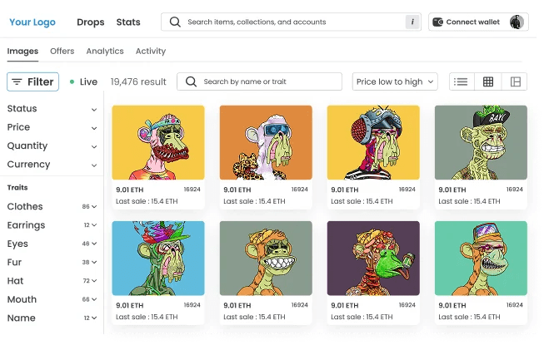Expand the Status filter section
The height and width of the screenshot is (345, 544).
pos(52,109)
